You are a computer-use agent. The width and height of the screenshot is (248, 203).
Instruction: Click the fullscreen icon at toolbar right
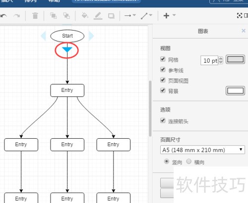240,15
